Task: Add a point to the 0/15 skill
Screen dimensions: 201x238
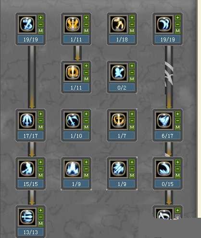Action: coord(177,162)
